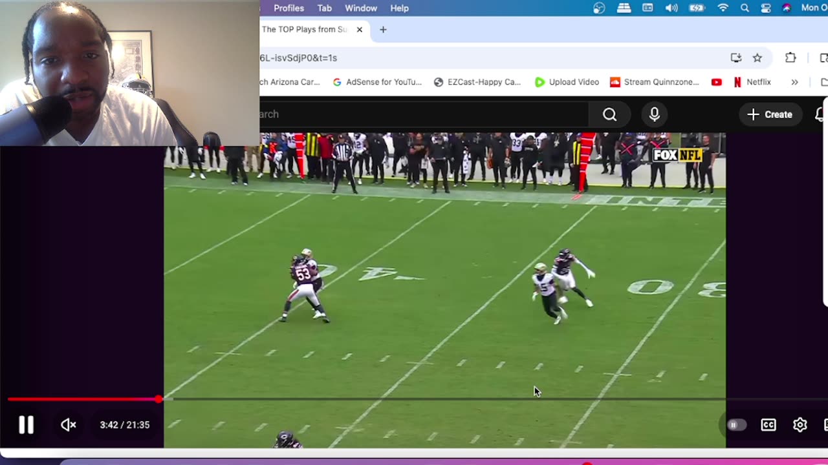Close the TOP Plays browser tab
Screen dimensions: 828x465
pos(360,30)
